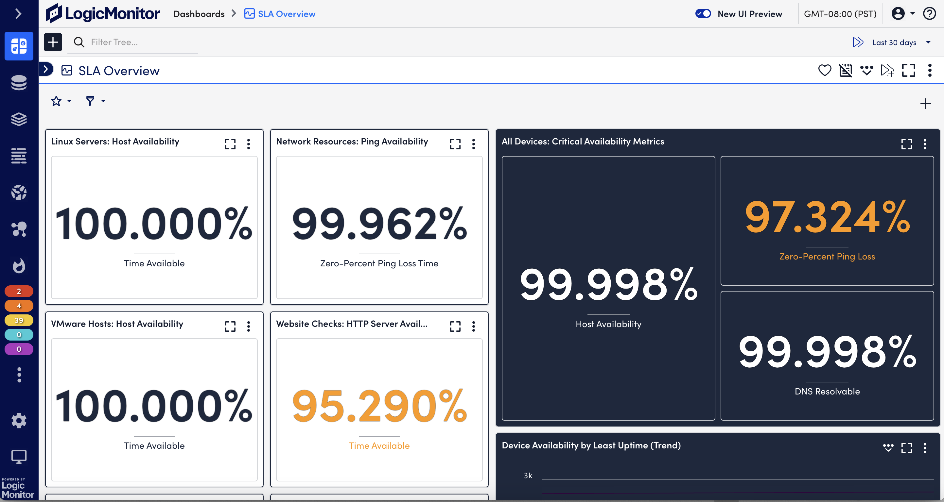Select the star favorites icon on dashboard
Image resolution: width=944 pixels, height=502 pixels.
pyautogui.click(x=57, y=100)
